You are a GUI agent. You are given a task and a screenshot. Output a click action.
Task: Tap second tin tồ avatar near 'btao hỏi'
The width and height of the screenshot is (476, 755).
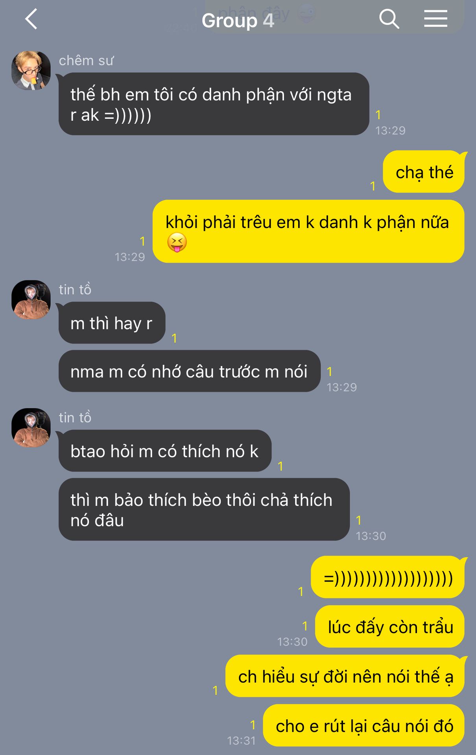pyautogui.click(x=31, y=427)
